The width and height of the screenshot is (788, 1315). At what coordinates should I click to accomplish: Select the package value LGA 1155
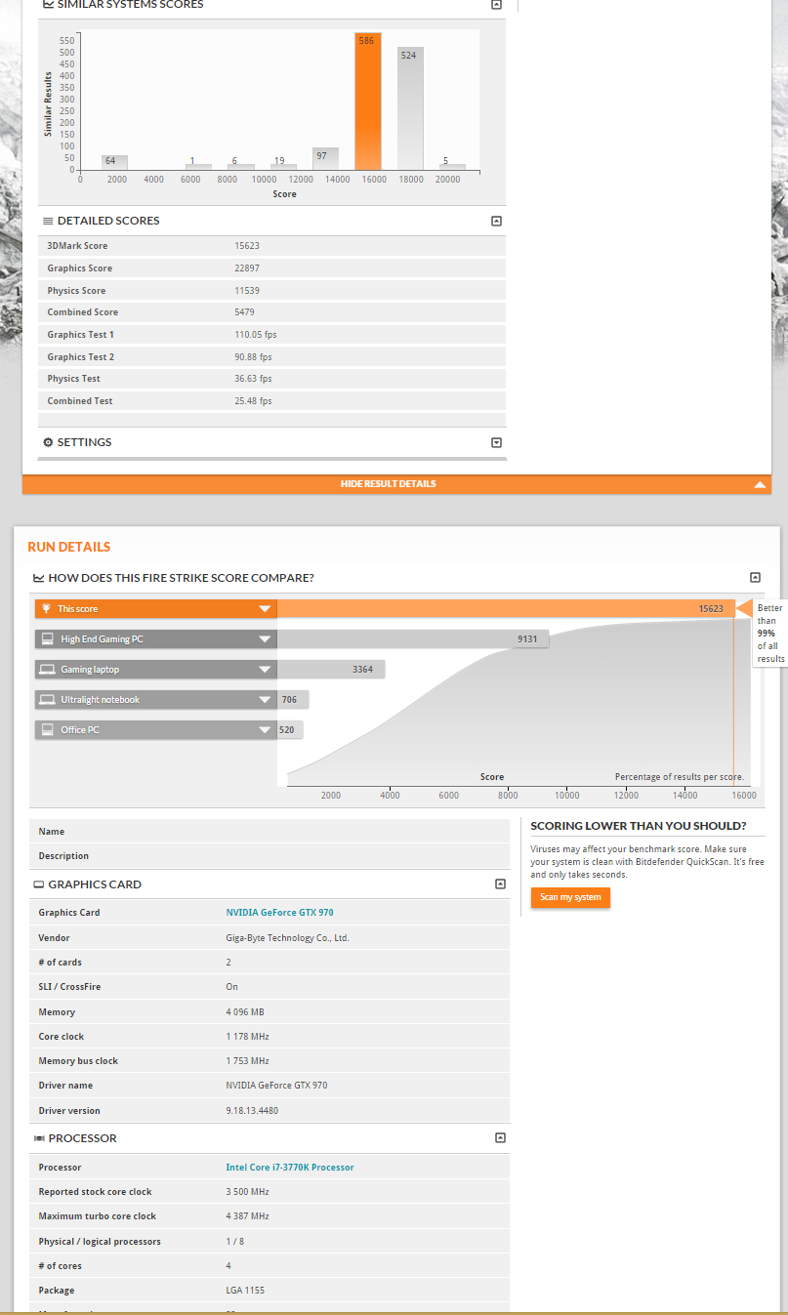pyautogui.click(x=245, y=1291)
